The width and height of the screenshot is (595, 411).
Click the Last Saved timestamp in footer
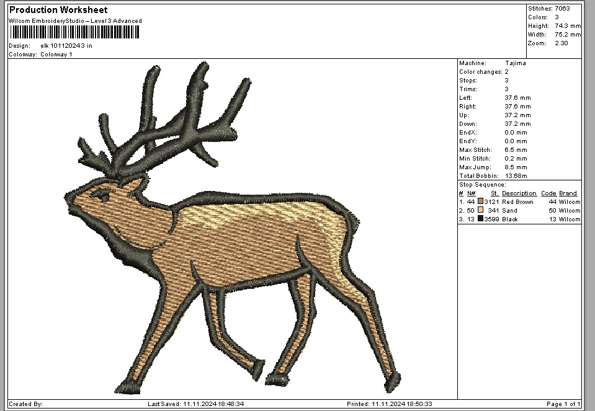tap(195, 404)
